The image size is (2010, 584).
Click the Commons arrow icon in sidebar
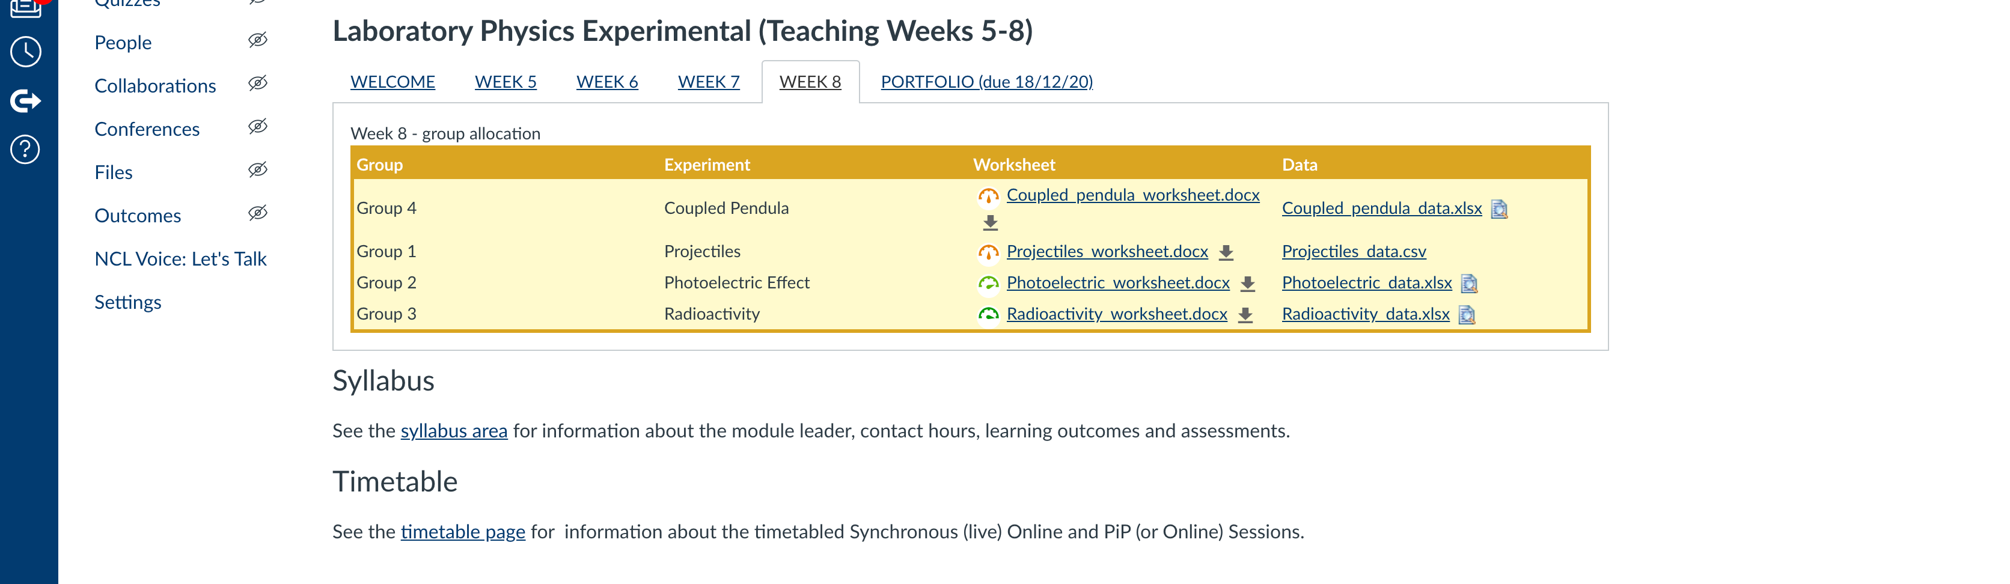tap(26, 100)
